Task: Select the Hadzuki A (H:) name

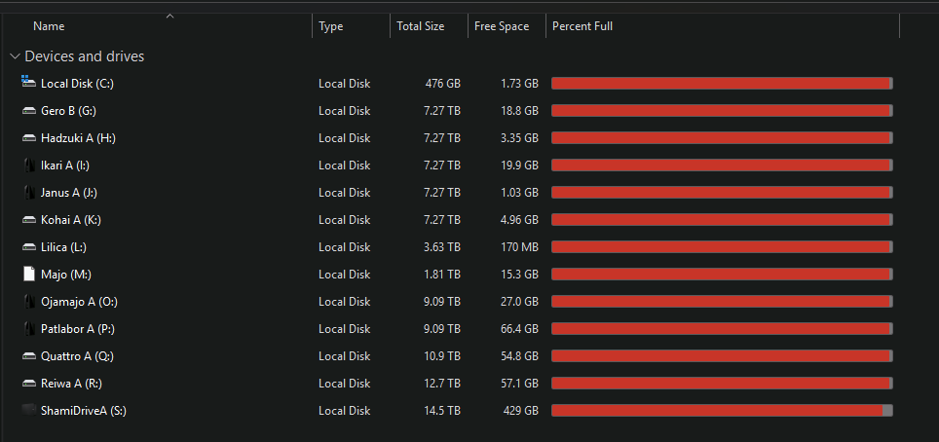Action: 79,137
